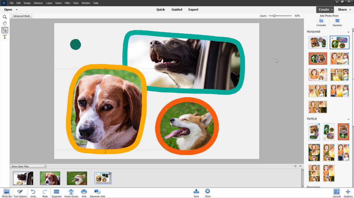Image resolution: width=354 pixels, height=198 pixels.
Task: Select the Hand tool
Action: click(5, 23)
